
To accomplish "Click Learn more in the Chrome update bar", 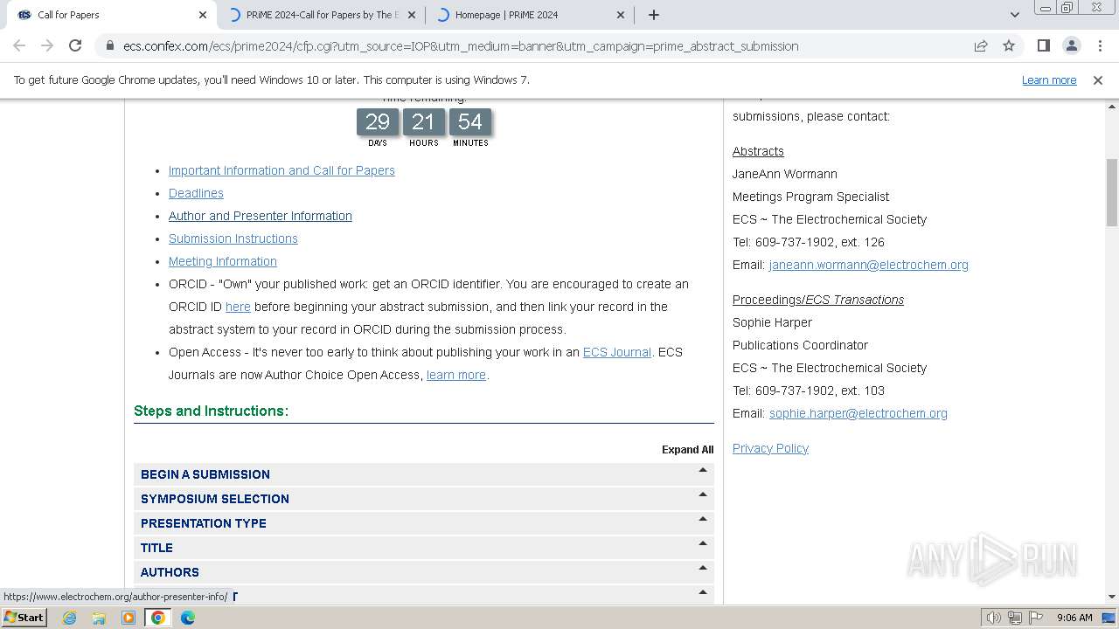I will [x=1049, y=79].
